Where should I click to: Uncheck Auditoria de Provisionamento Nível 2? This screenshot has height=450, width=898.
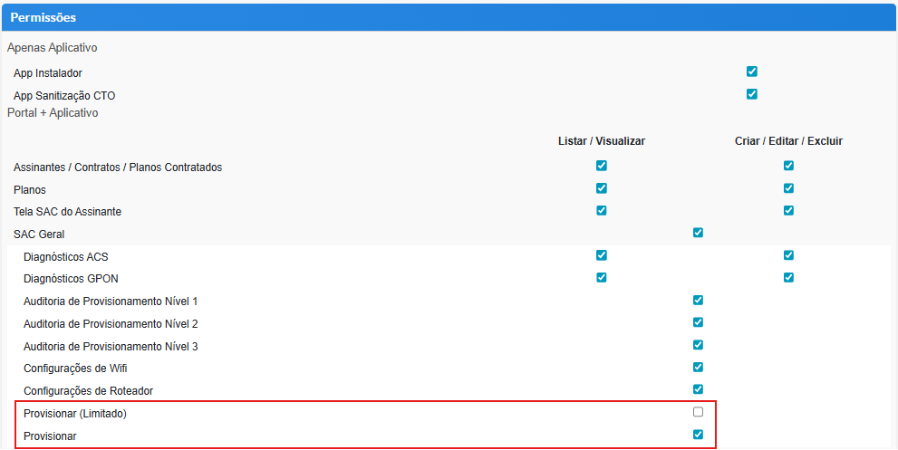(x=698, y=322)
